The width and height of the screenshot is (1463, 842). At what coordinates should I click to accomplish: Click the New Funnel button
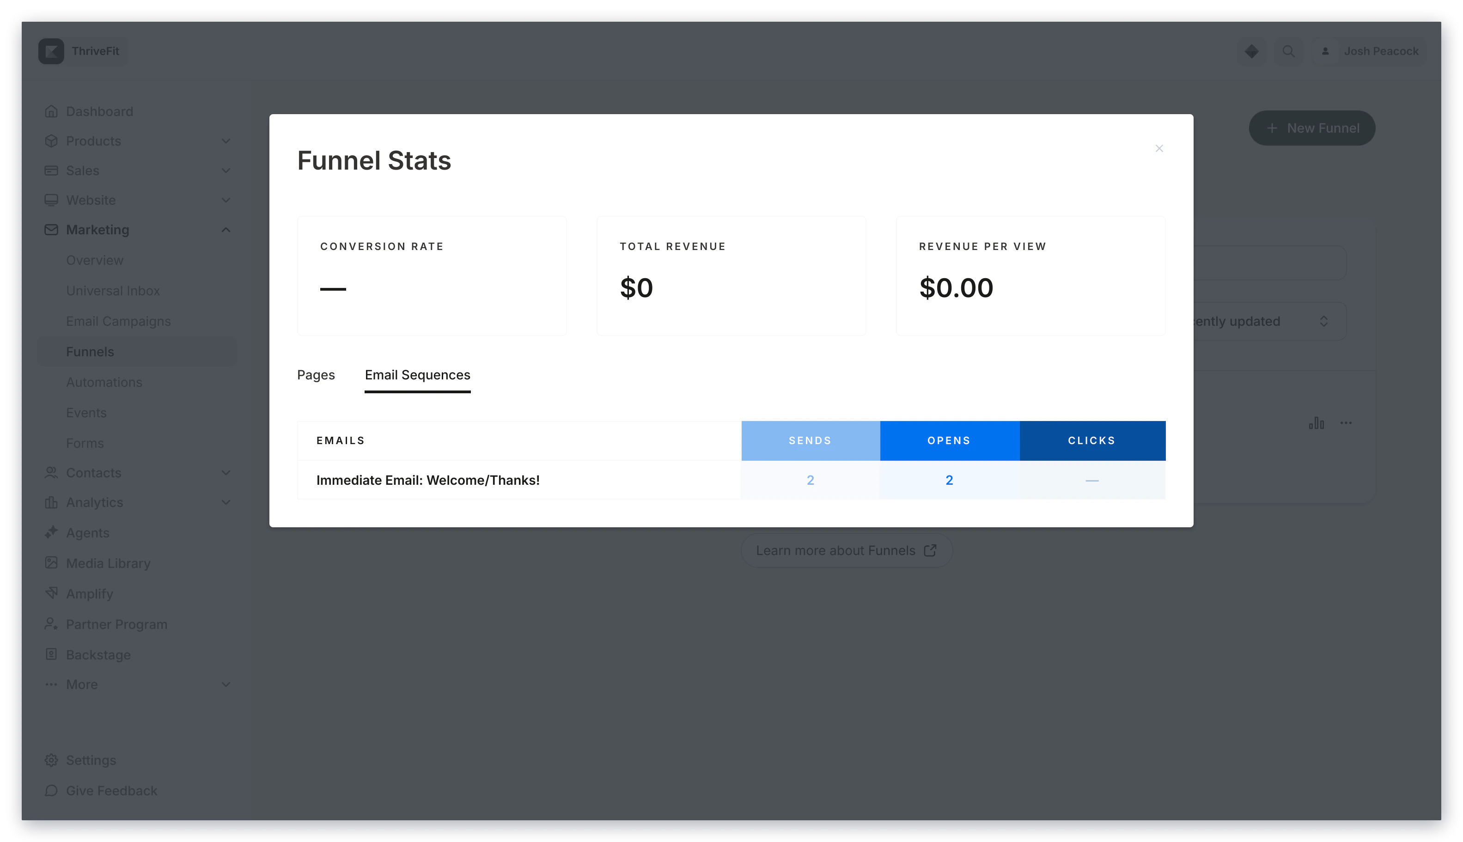click(x=1311, y=128)
